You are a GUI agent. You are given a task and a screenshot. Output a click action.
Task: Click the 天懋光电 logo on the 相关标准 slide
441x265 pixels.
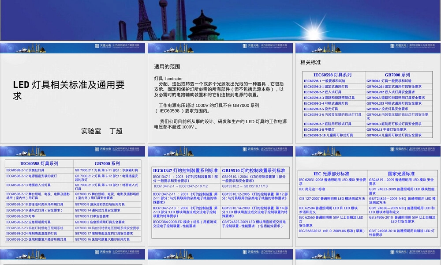[x=399, y=45]
